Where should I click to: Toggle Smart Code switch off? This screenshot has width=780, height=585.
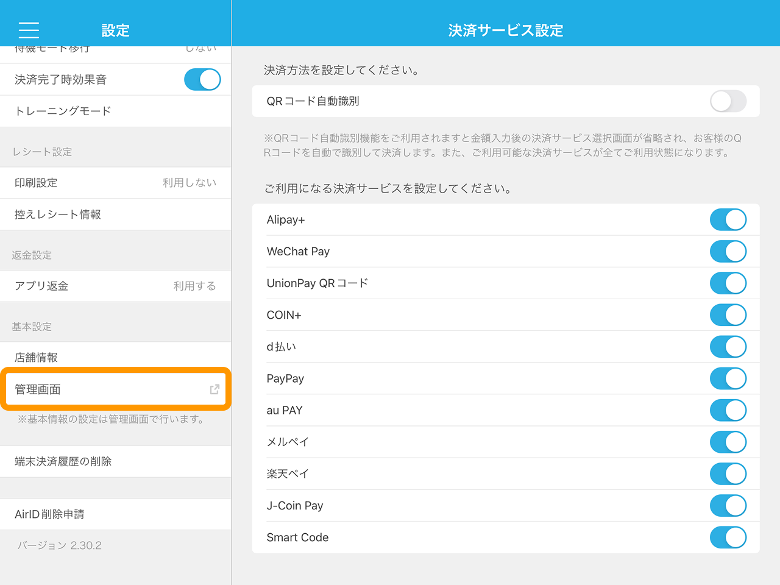pos(728,537)
